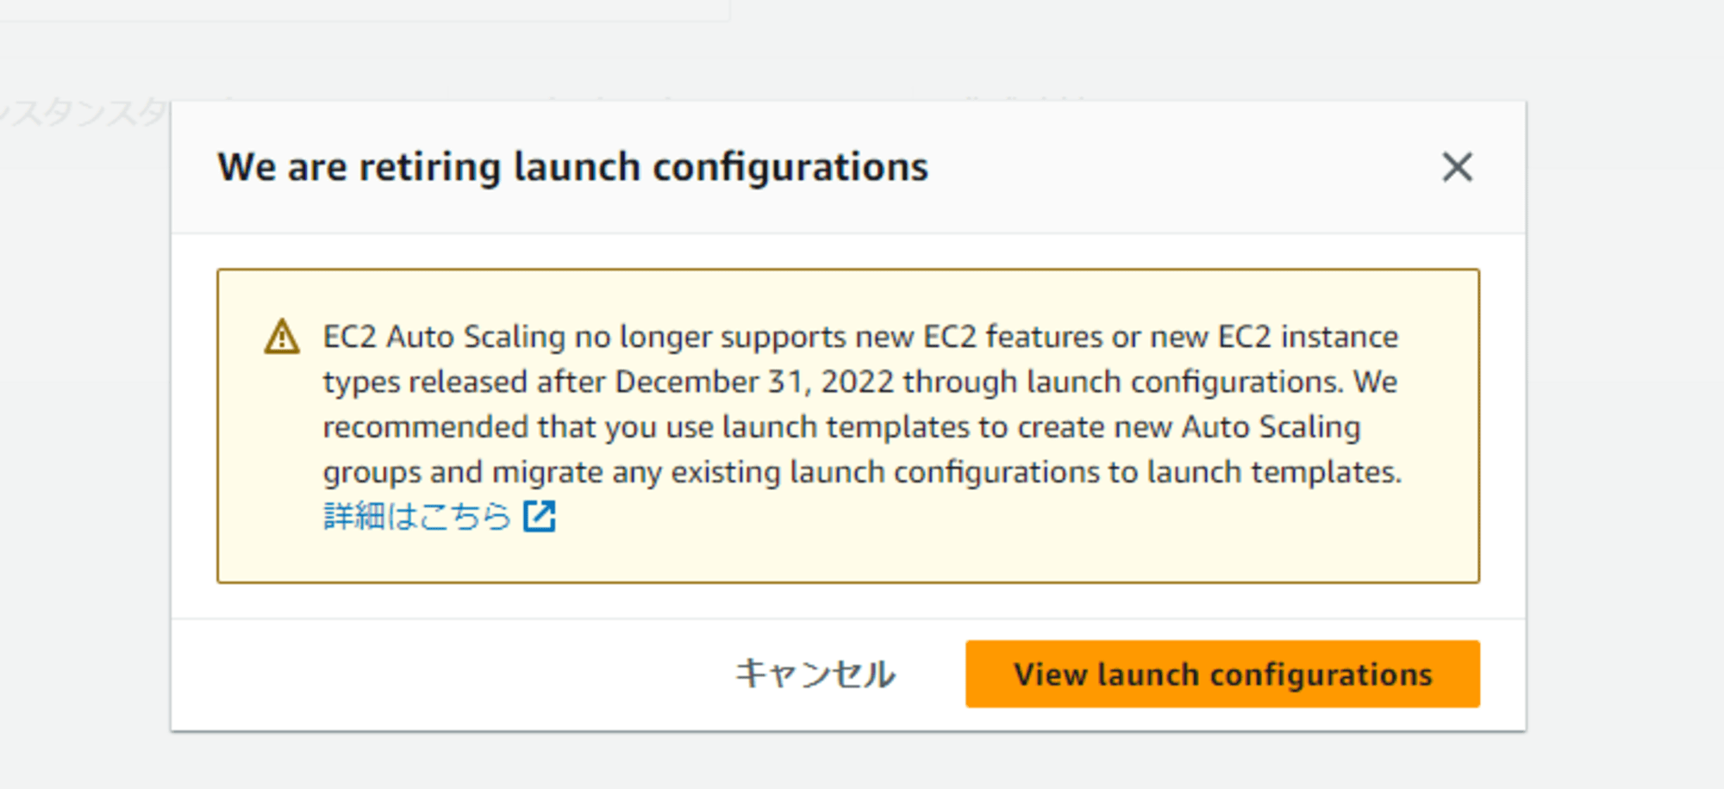Click the warning triangle icon
The width and height of the screenshot is (1724, 789).
point(282,337)
